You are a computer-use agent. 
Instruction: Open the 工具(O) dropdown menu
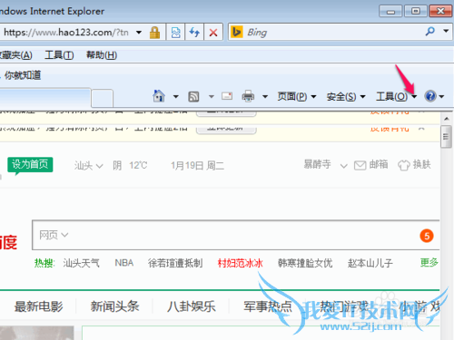(397, 97)
